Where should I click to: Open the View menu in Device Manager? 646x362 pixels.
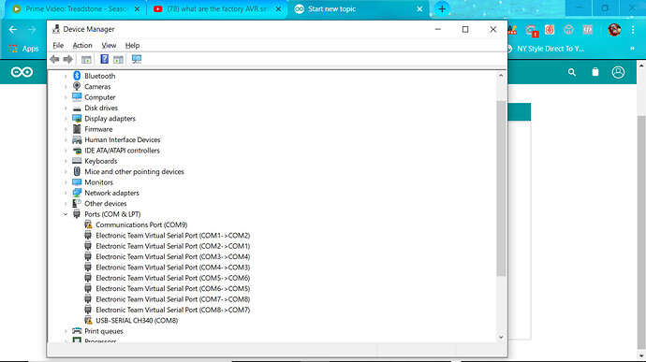pos(109,45)
